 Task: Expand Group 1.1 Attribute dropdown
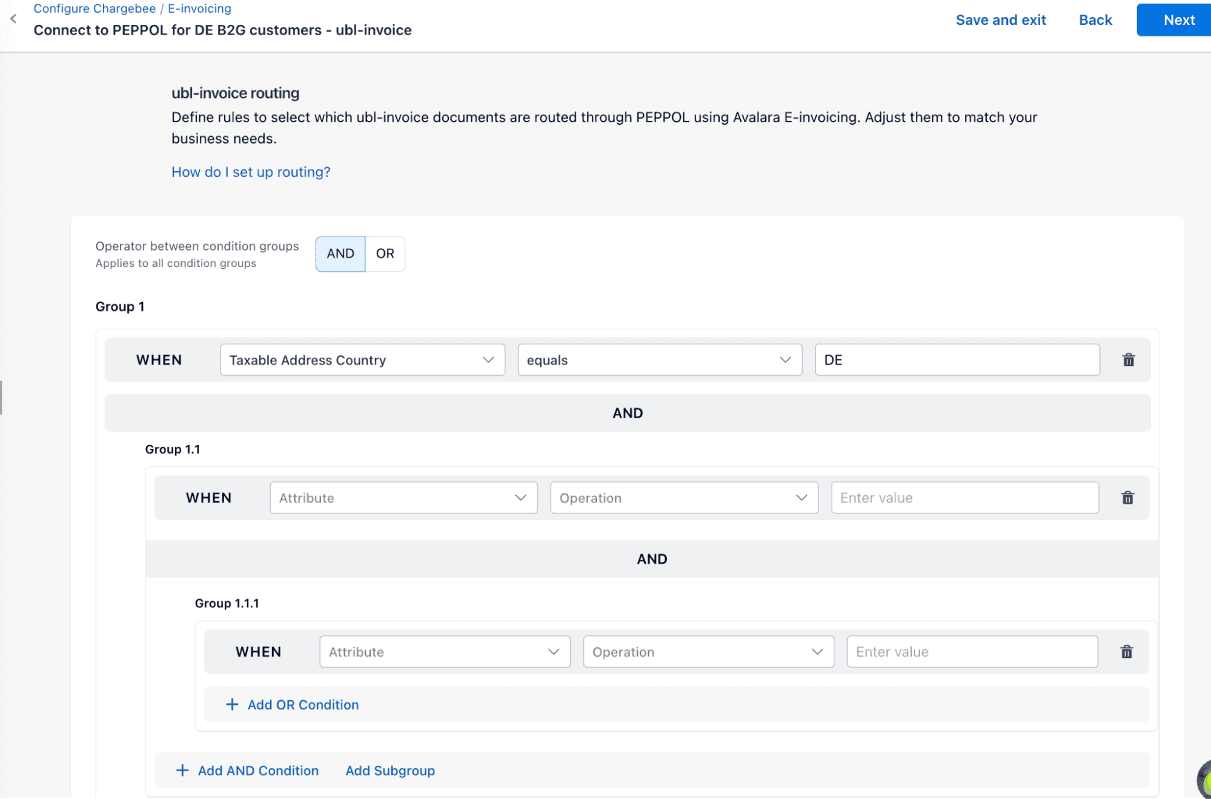point(403,498)
